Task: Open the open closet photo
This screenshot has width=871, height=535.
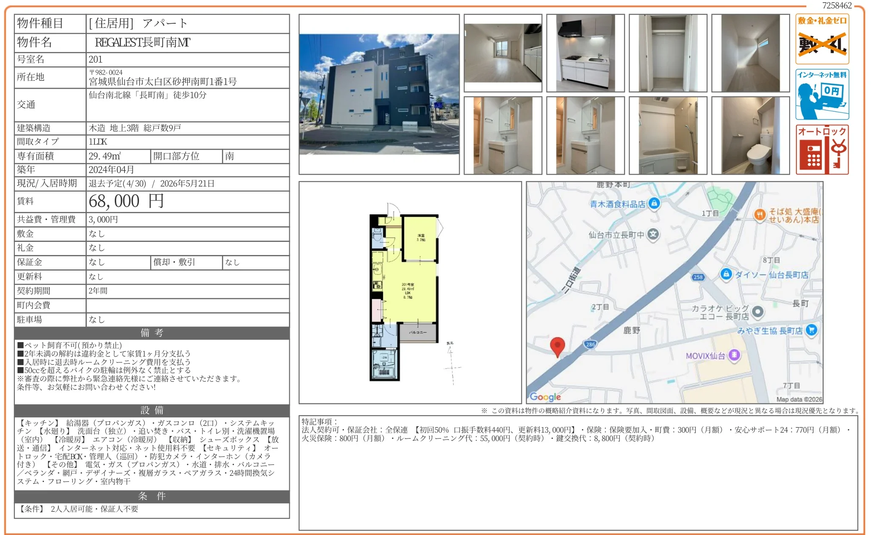Action: point(668,53)
